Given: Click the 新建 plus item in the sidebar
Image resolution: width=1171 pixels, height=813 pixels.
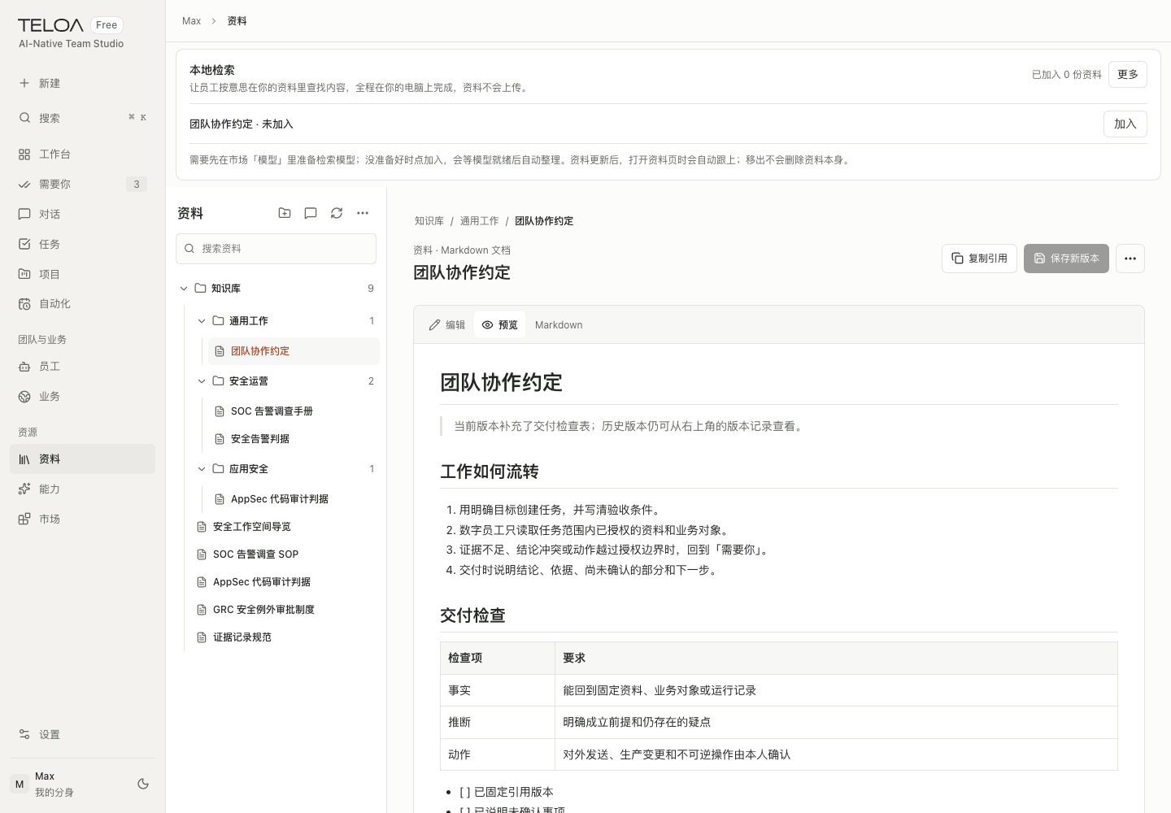Looking at the screenshot, I should point(82,83).
